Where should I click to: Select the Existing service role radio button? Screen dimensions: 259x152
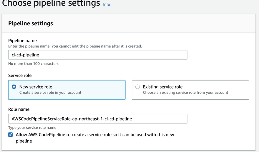pos(137,87)
